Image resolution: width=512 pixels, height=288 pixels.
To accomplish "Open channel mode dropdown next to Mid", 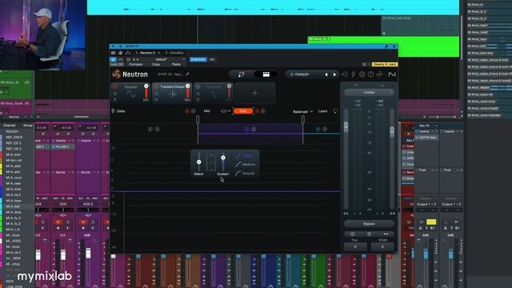I will coord(225,111).
